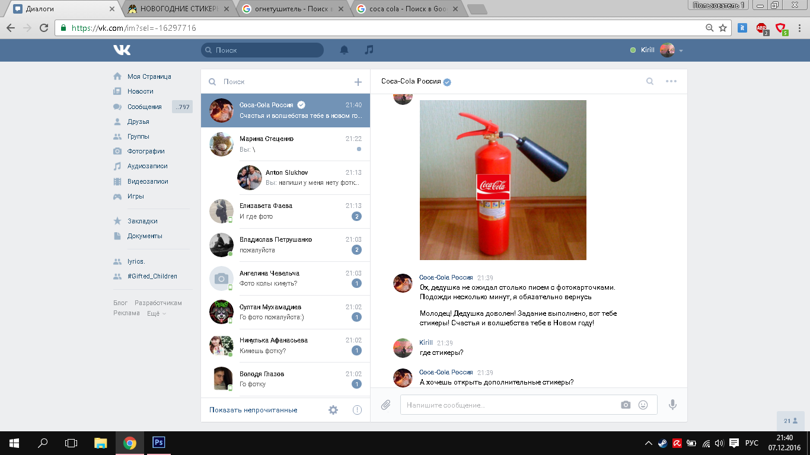Image resolution: width=810 pixels, height=455 pixels.
Task: Open the notifications bell
Action: pyautogui.click(x=344, y=50)
